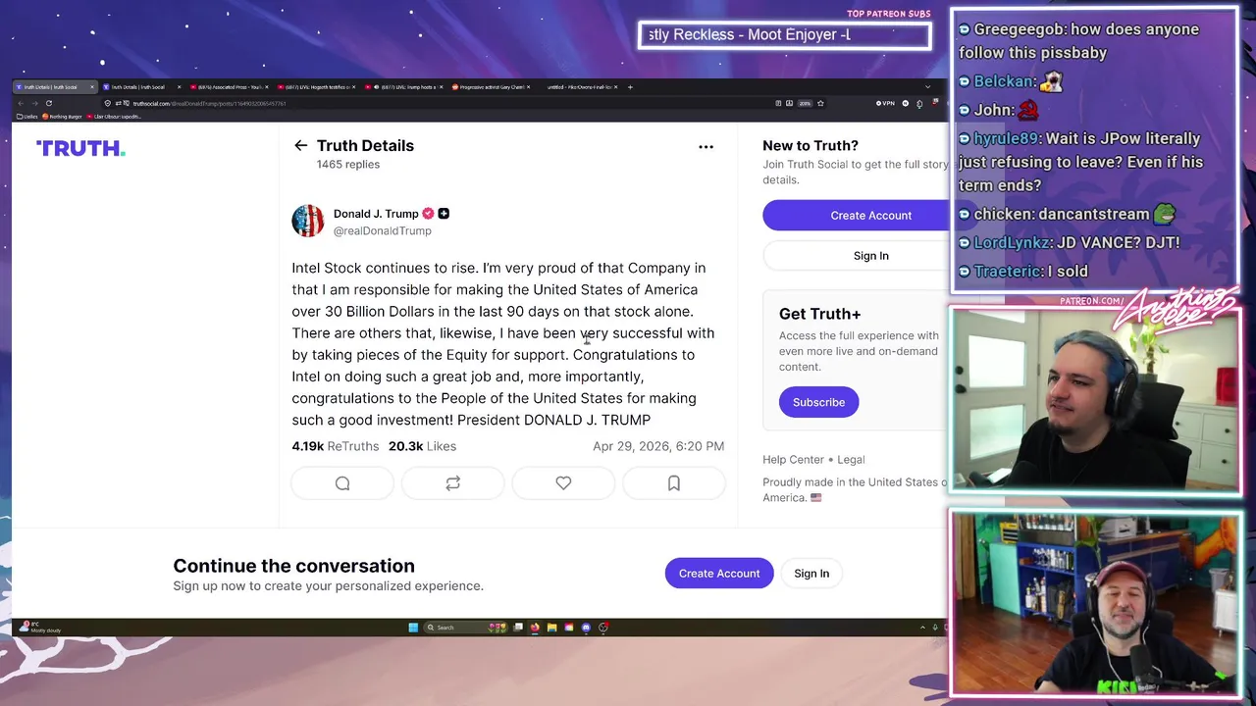This screenshot has height=706, width=1256.
Task: Click the TRUTH logo
Action: point(80,148)
